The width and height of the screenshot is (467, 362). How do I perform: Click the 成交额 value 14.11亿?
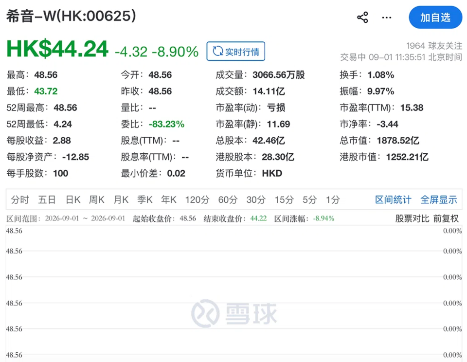pos(269,91)
